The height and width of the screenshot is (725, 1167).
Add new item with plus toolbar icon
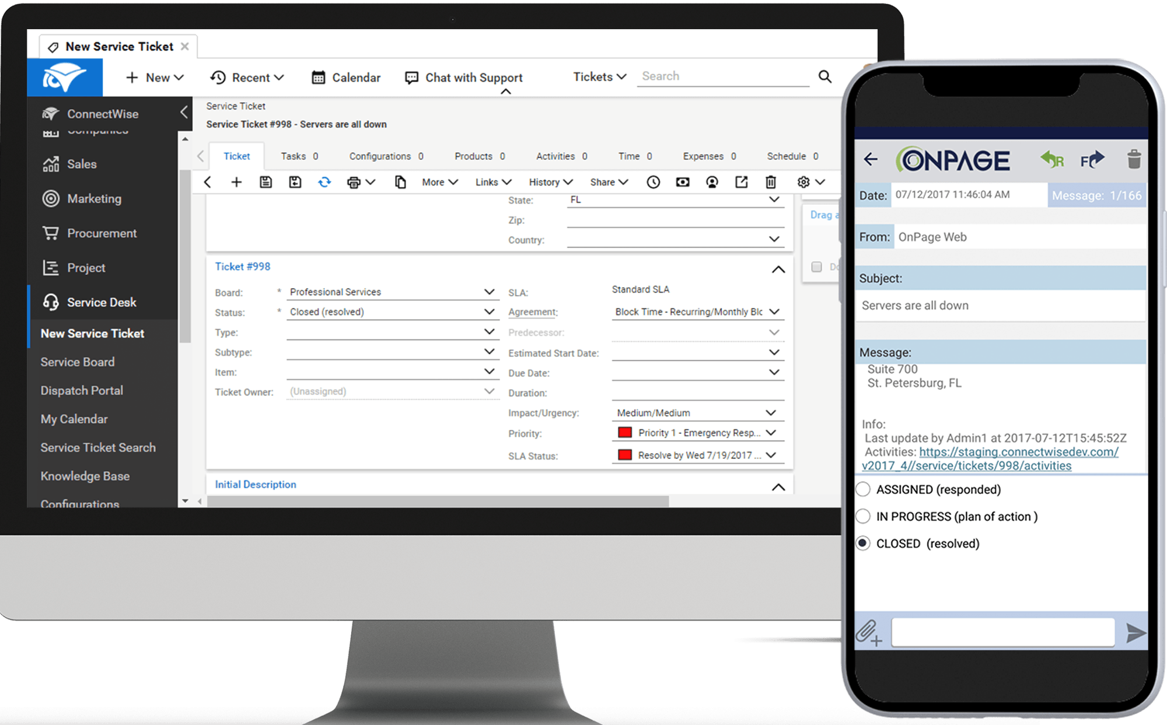tap(236, 182)
